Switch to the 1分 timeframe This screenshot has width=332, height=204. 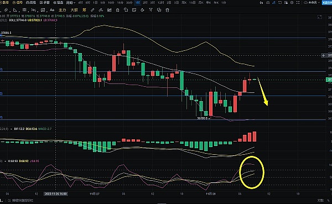coord(224,3)
